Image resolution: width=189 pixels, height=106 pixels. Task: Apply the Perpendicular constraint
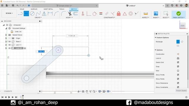(x=113, y=14)
